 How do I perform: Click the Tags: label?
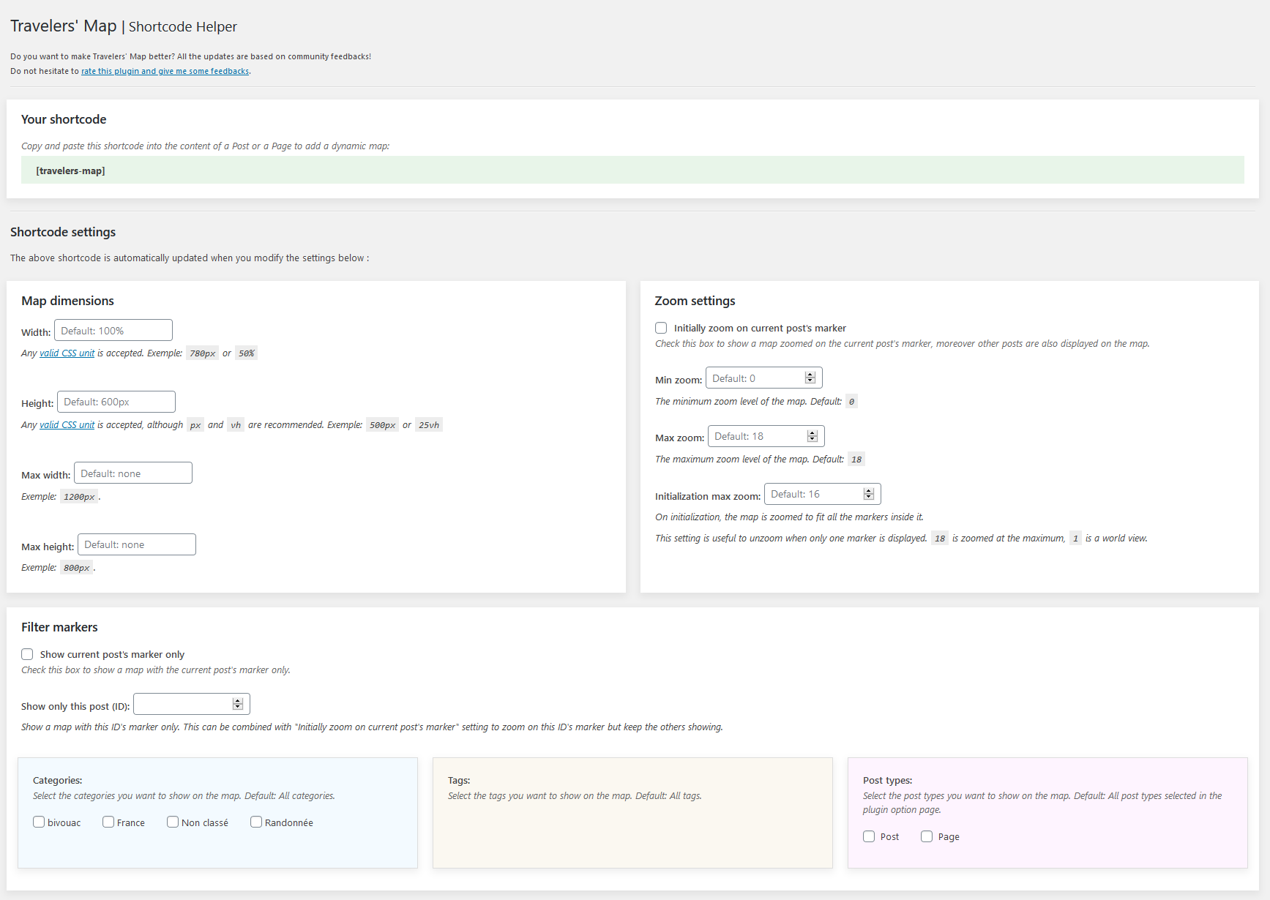459,780
